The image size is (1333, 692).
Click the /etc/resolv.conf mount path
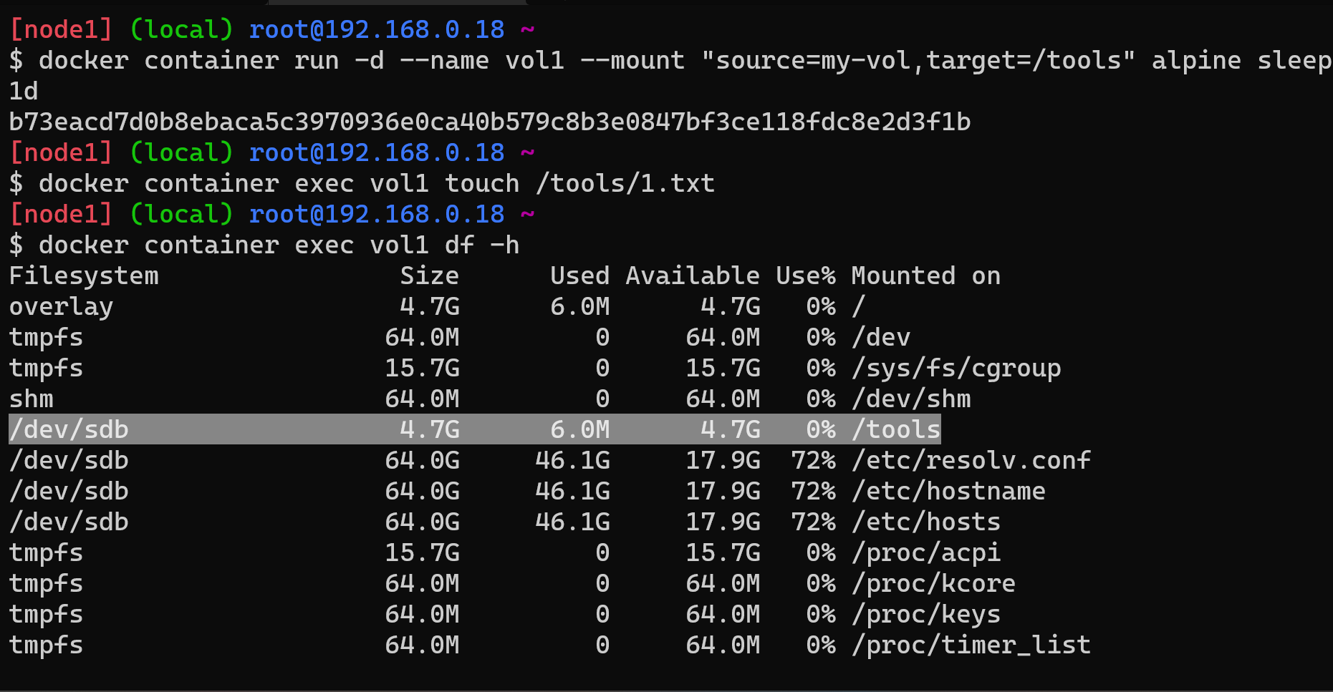point(971,460)
